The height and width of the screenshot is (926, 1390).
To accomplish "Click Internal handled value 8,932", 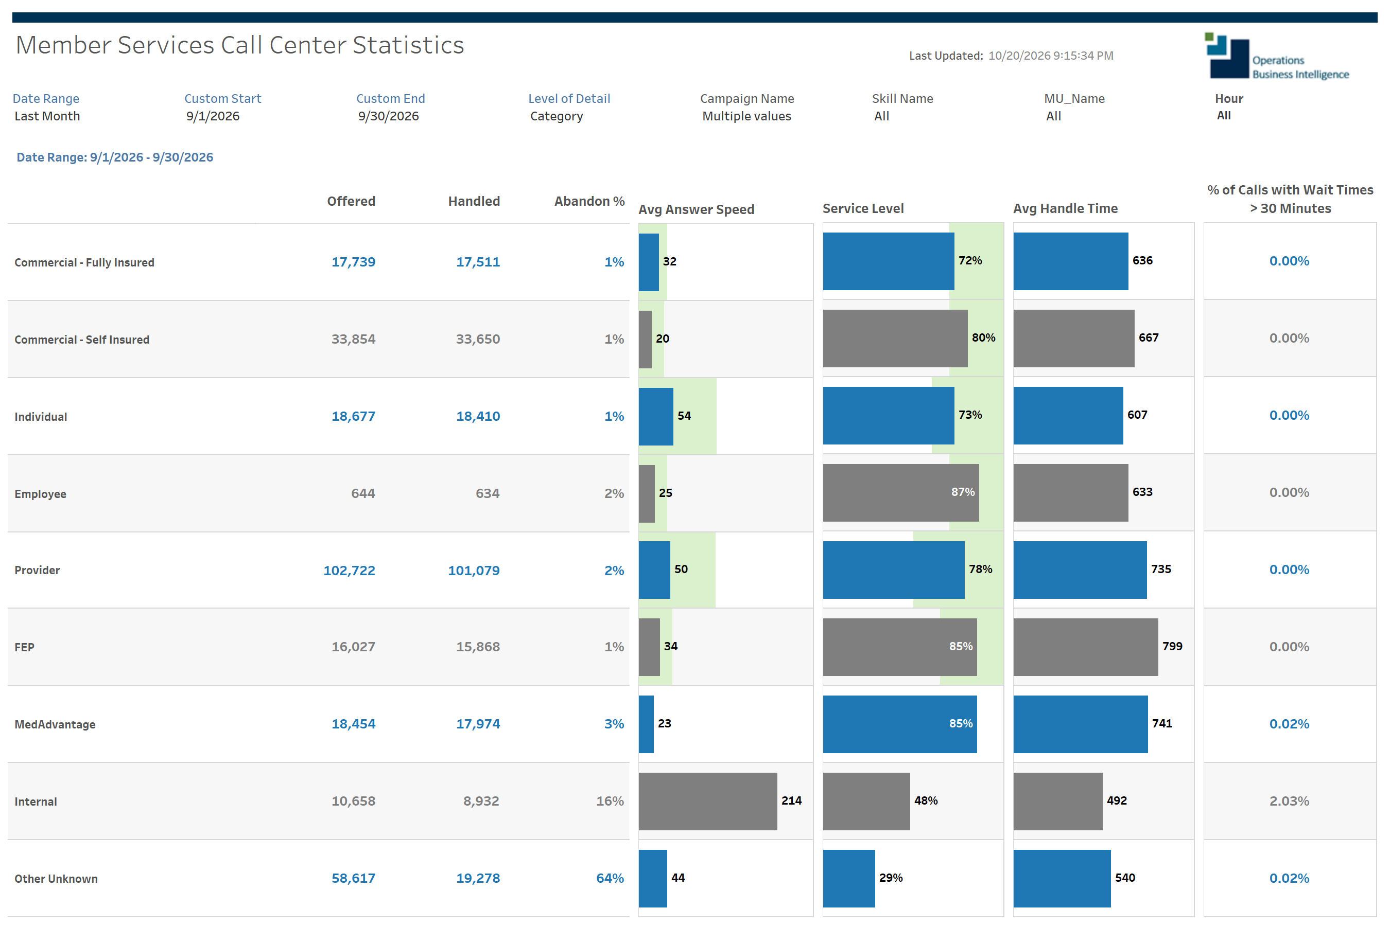I will coord(481,802).
